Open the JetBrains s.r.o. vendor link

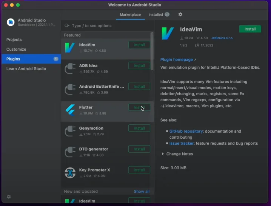point(222,38)
